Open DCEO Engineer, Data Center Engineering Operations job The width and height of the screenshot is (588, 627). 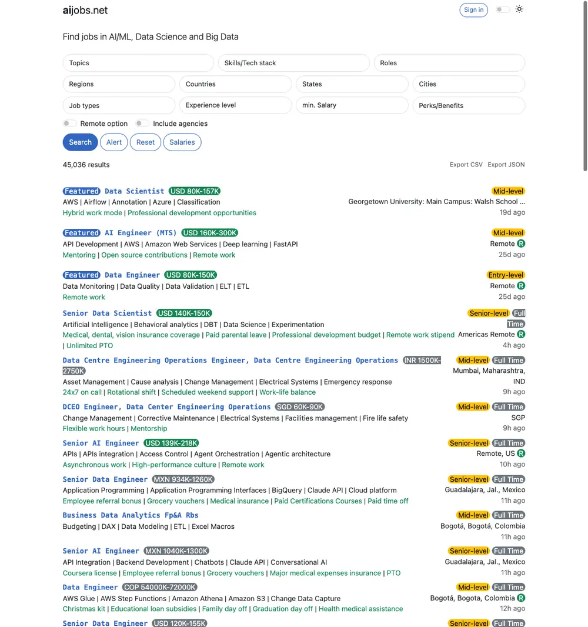166,406
